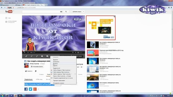Image resolution: width=173 pixels, height=97 pixels.
Task: Choose Отправить выделенный текст по почте
Action: pos(63,78)
